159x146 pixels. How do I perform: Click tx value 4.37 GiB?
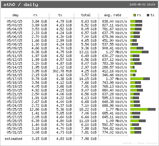[64, 106]
